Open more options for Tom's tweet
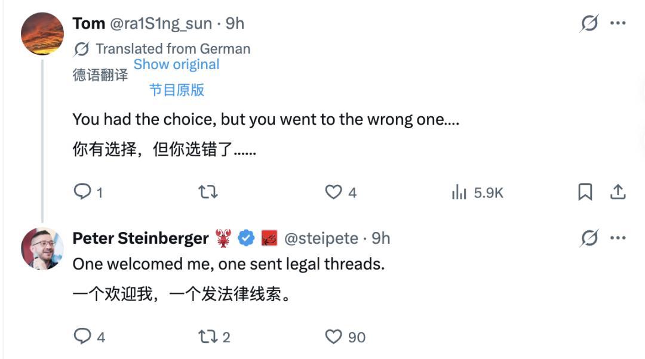 [618, 24]
